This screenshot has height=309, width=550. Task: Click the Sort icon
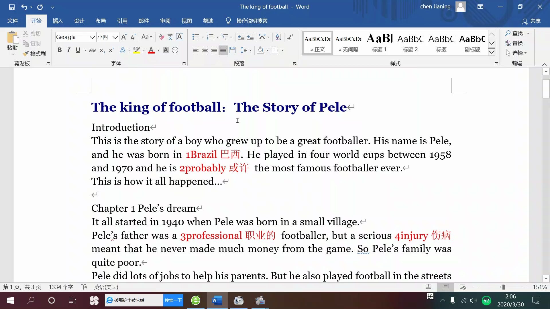tap(278, 37)
